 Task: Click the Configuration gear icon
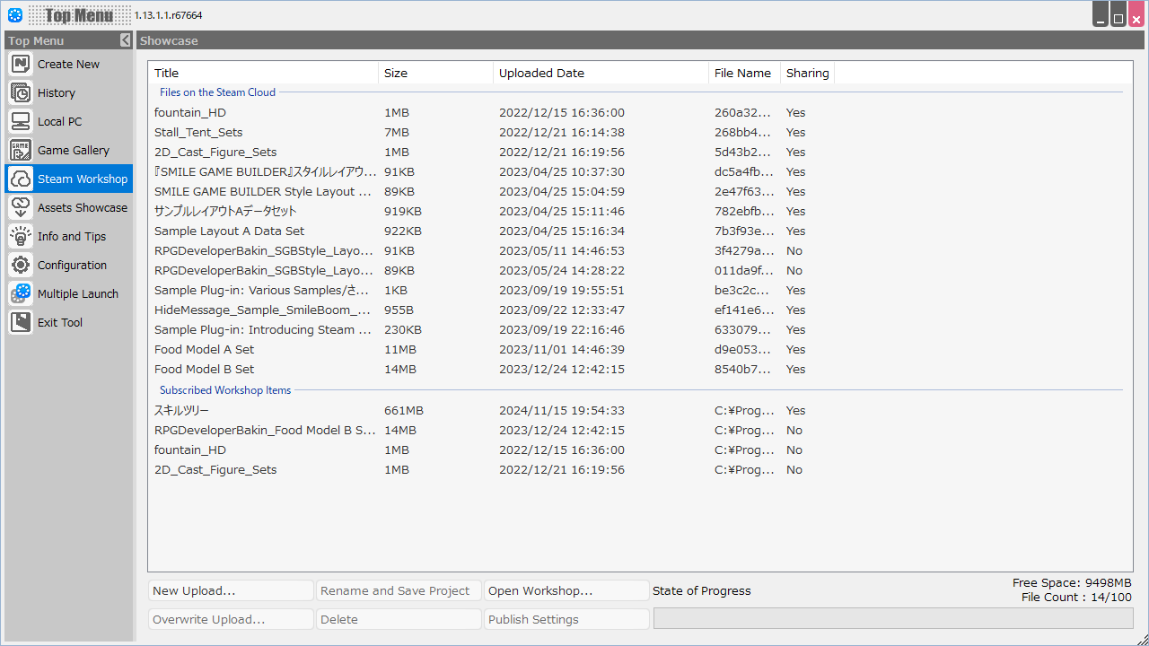point(21,266)
